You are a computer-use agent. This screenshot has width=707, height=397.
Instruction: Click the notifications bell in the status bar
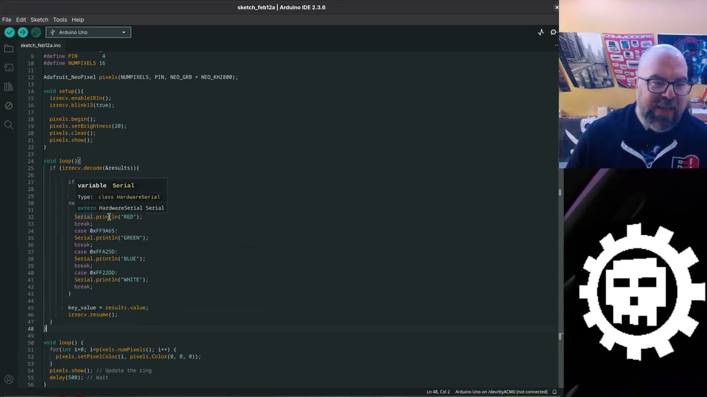pos(555,392)
